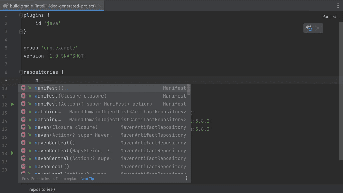
Task: Click the kebab menu inside the completion popup
Action: click(x=187, y=178)
